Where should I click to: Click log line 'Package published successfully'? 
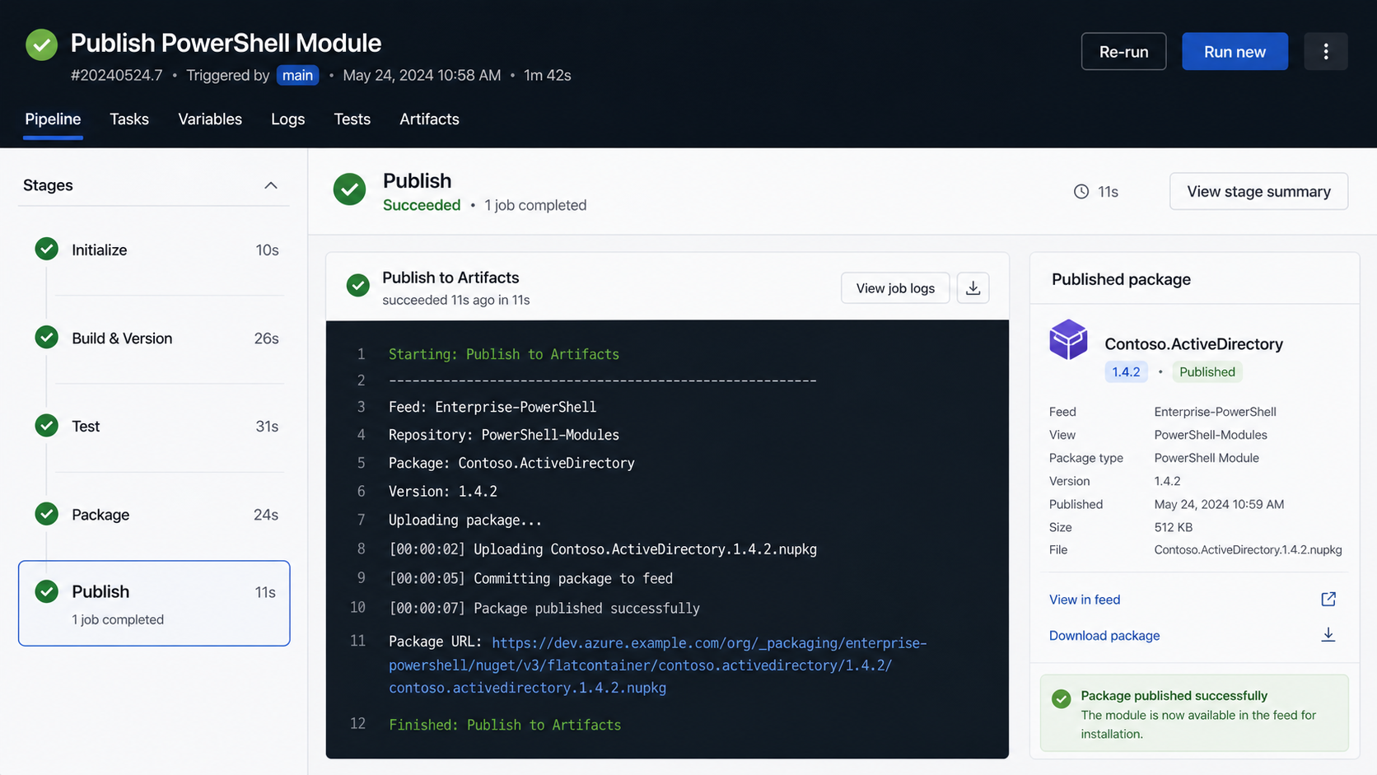(x=544, y=609)
